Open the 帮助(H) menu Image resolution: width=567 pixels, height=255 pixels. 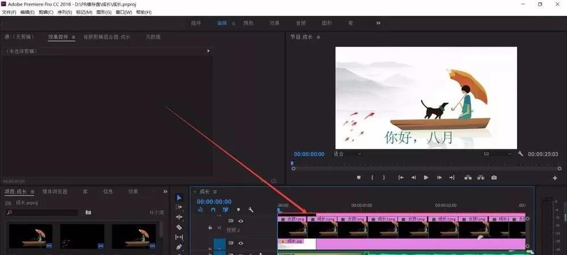click(x=143, y=12)
